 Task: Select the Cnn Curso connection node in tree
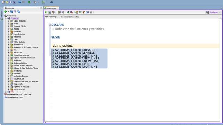tap(15, 18)
